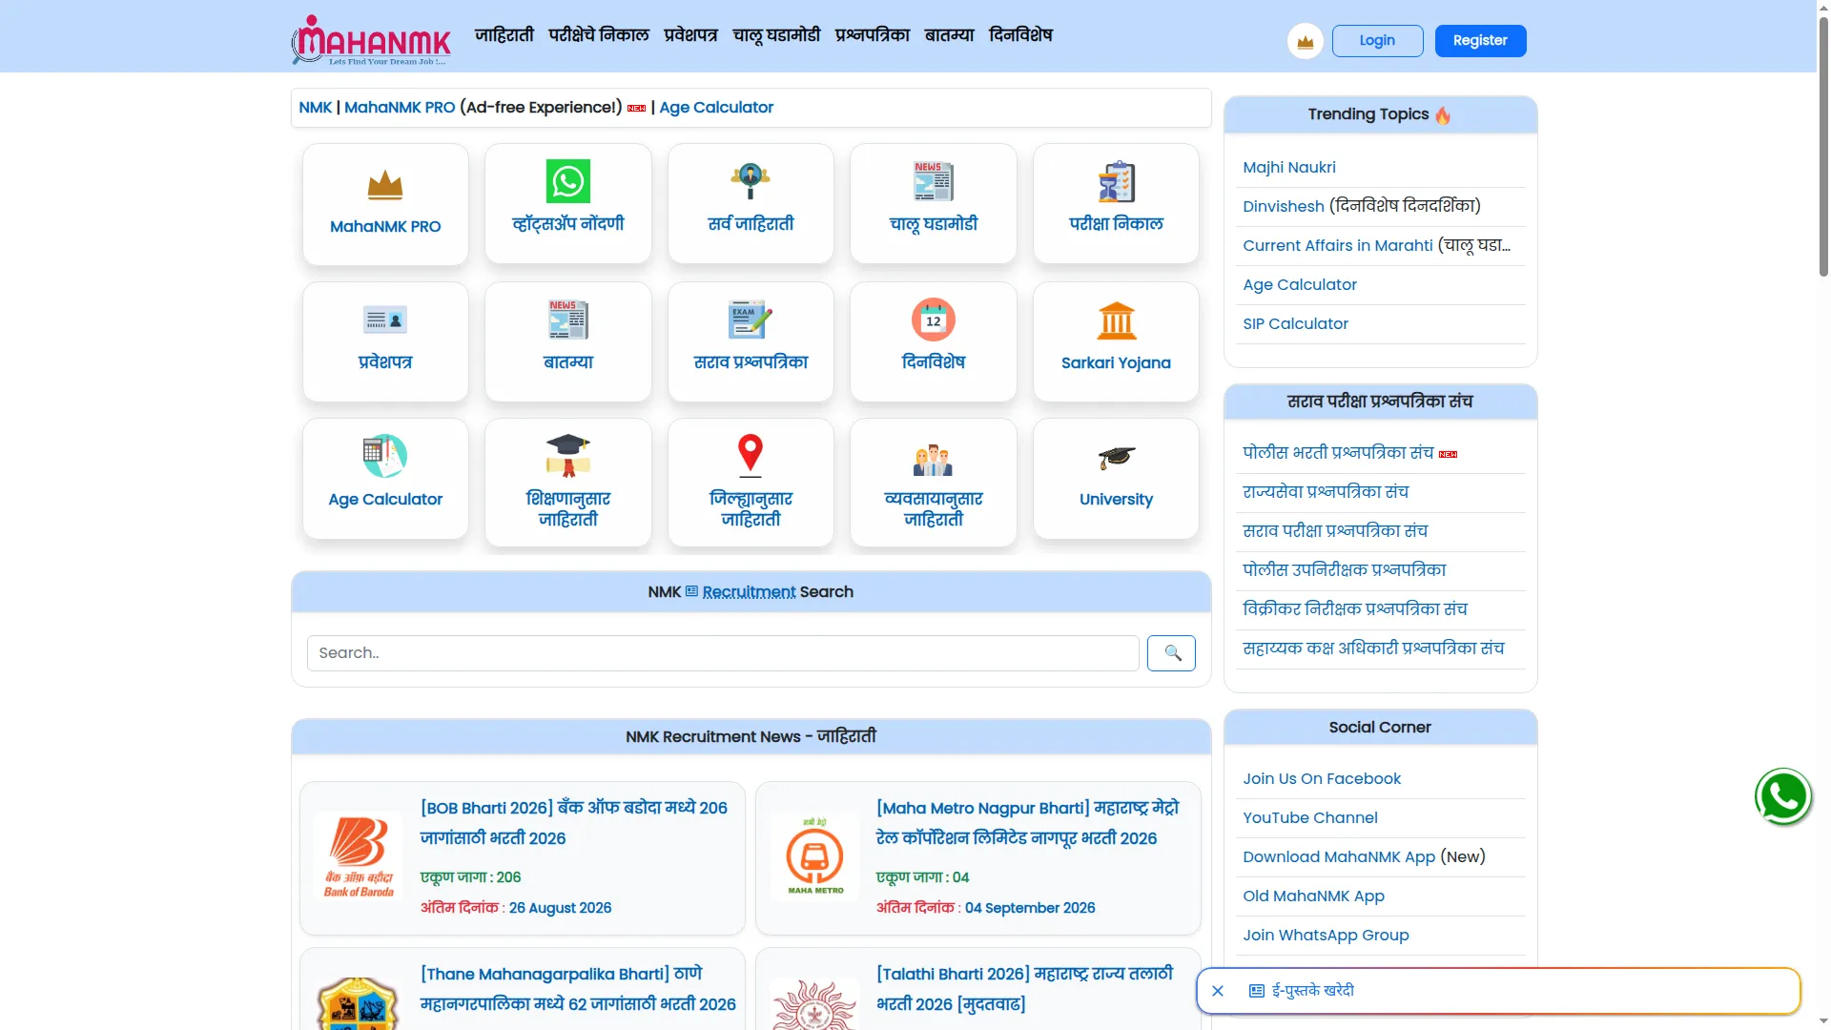
Task: Open सराव परीक्षा प्रश्नपत्रिका संच sidebar link
Action: 1335,531
